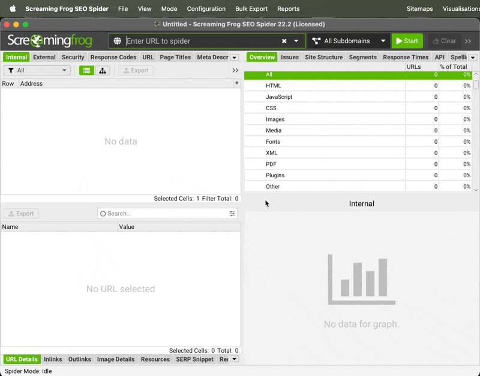Focus the Enter URL to spider field
Screen dimensions: 480x376
point(201,41)
